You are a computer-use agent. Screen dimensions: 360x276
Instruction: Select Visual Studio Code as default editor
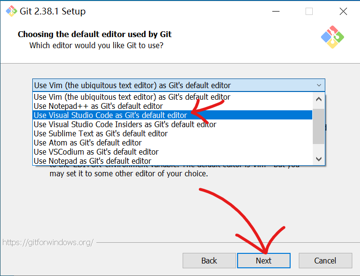tap(110, 115)
